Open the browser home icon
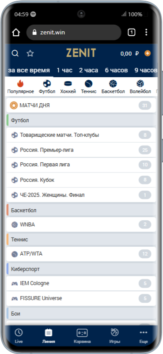Viewport: 163px width, 354px height. 16,33
